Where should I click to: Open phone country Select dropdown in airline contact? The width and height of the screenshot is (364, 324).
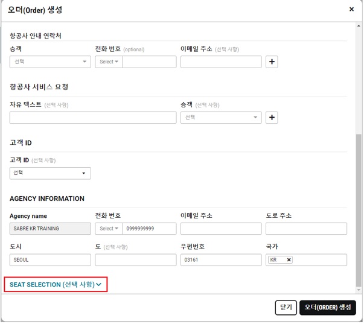(109, 62)
